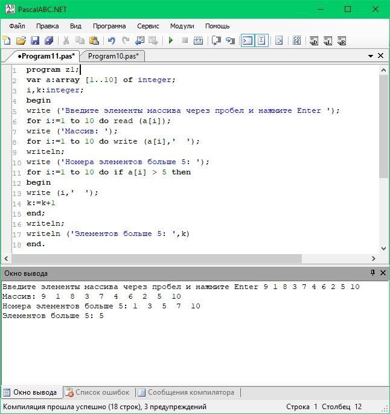Screen dimensions: 390x414
Task: Open the Сервис menu
Action: [148, 26]
